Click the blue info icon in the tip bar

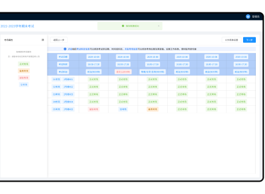[x=65, y=49]
